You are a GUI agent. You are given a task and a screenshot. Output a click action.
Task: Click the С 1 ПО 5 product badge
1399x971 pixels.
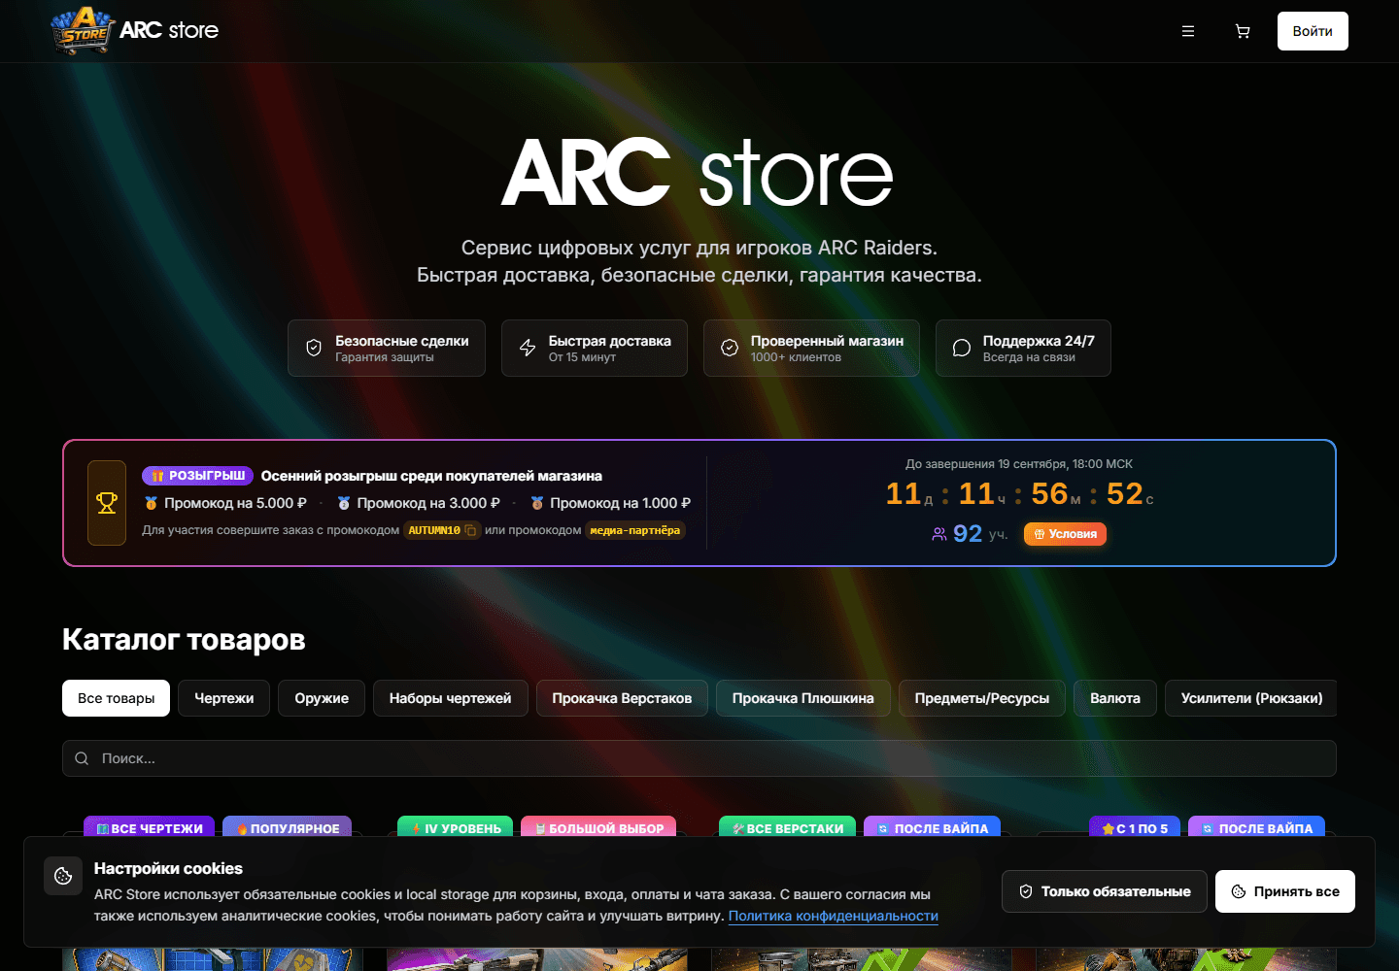[x=1135, y=828]
